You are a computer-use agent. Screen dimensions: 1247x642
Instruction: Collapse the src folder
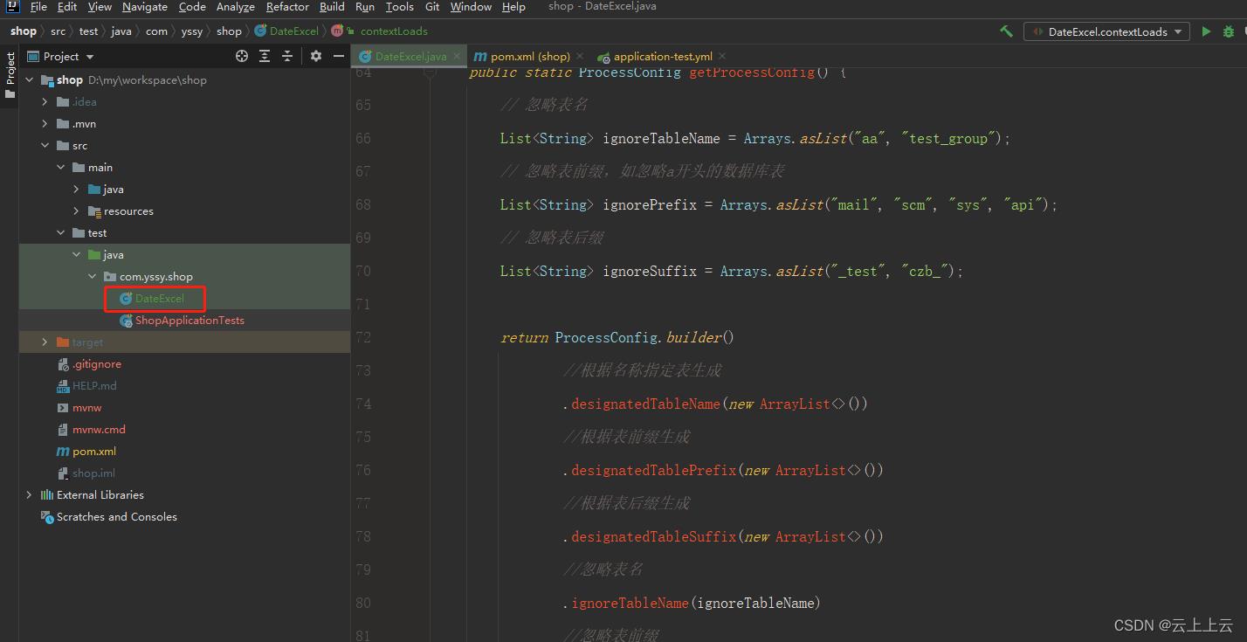click(45, 145)
